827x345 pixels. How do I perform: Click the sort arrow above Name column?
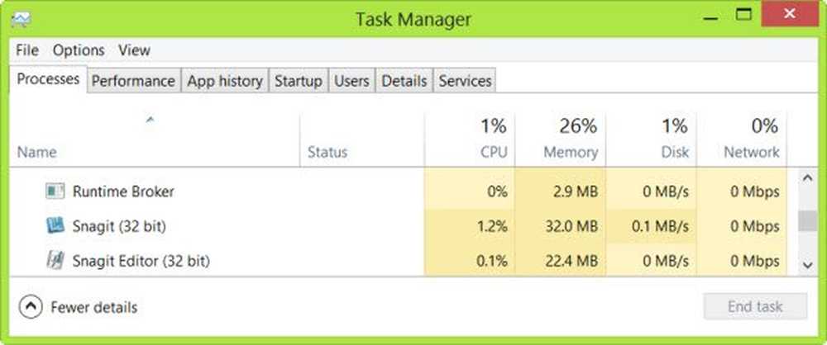[151, 121]
